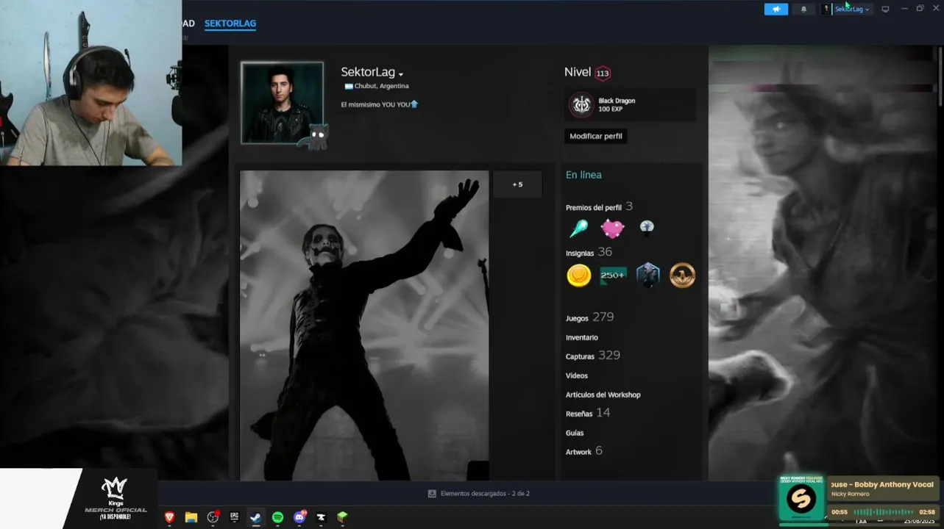Click the hexagonal character badge
The width and height of the screenshot is (944, 529).
[647, 276]
